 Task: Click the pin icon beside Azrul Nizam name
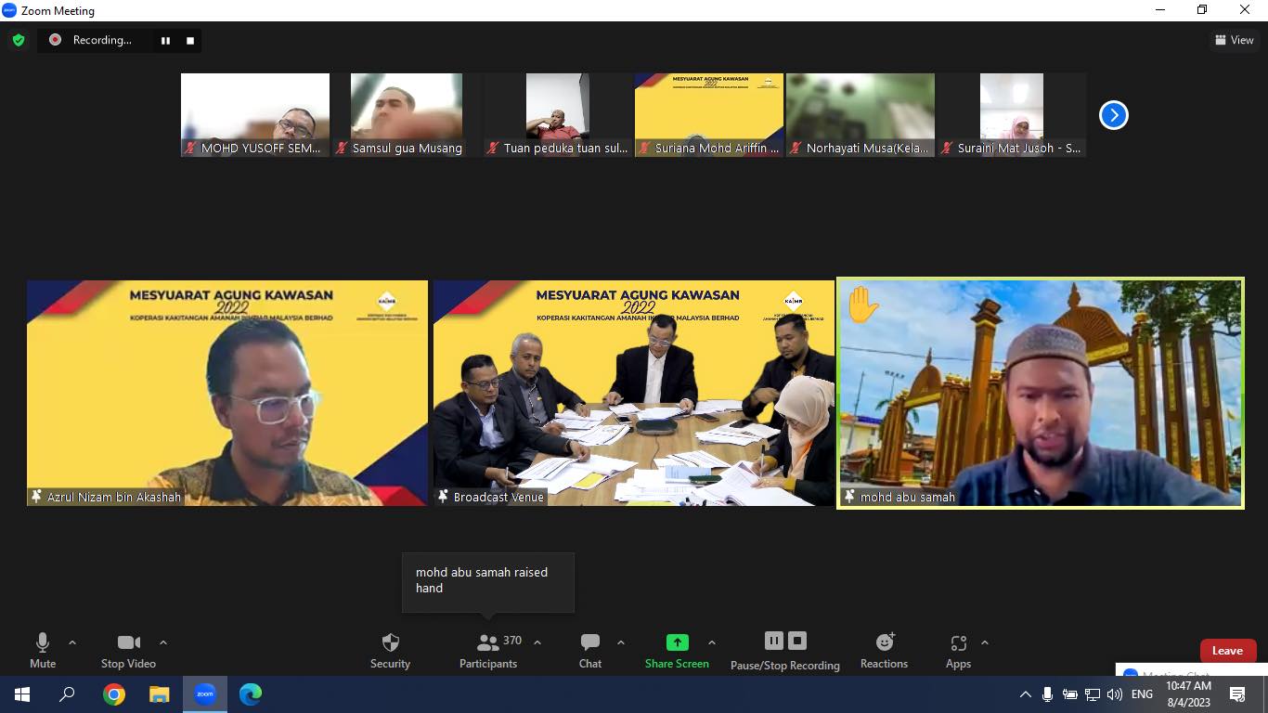(37, 497)
